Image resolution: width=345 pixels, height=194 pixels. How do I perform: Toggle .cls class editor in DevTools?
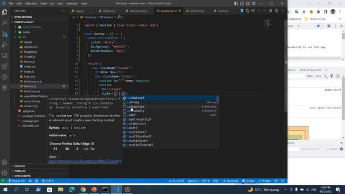318,76
